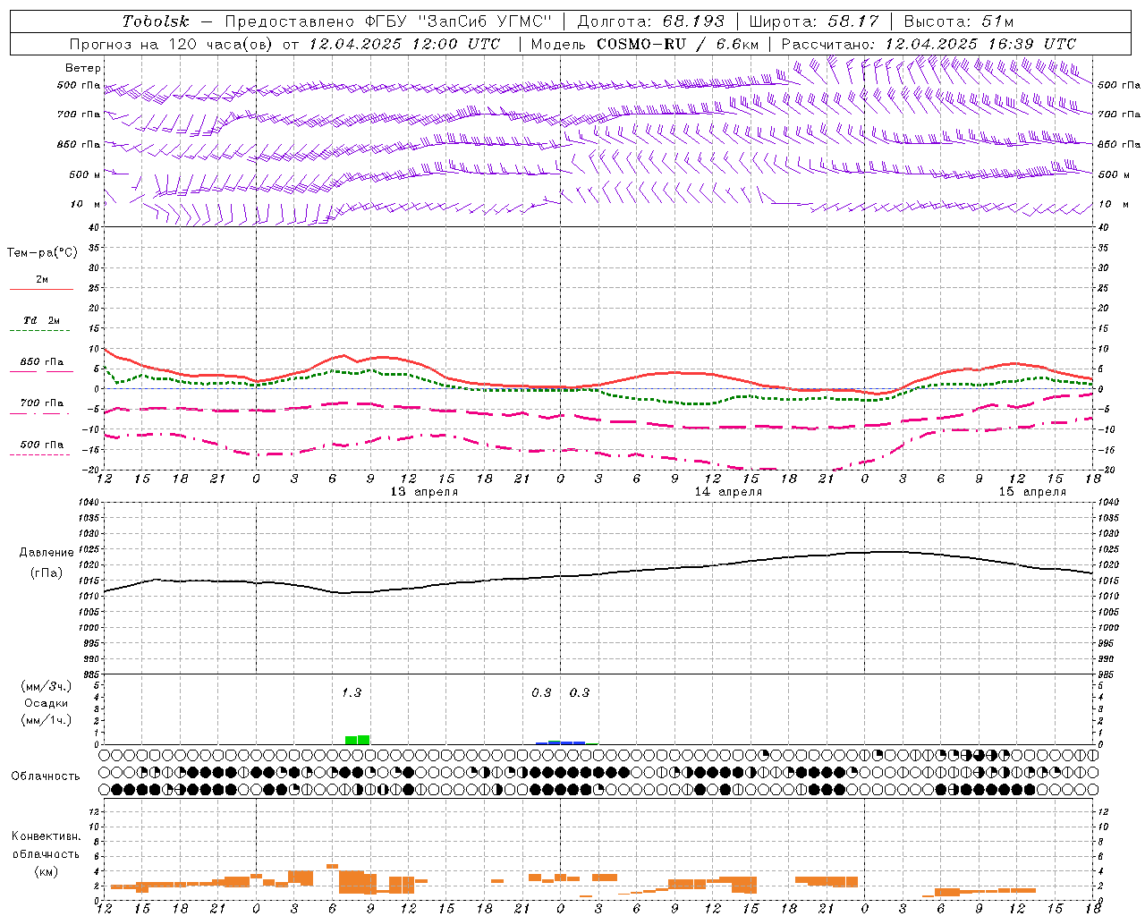1145x916 pixels.
Task: Click the '14 апреля' date label
Action: [x=728, y=492]
